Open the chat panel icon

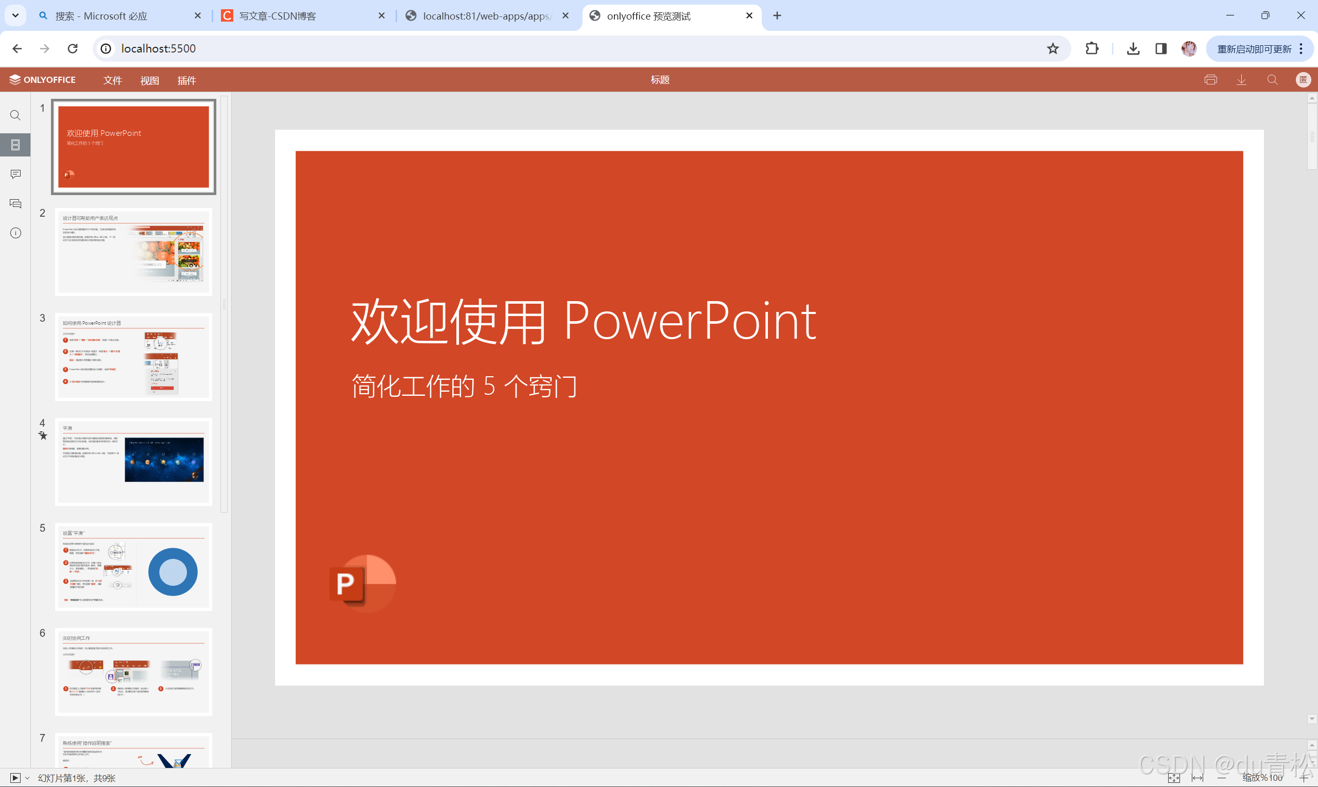coord(15,204)
